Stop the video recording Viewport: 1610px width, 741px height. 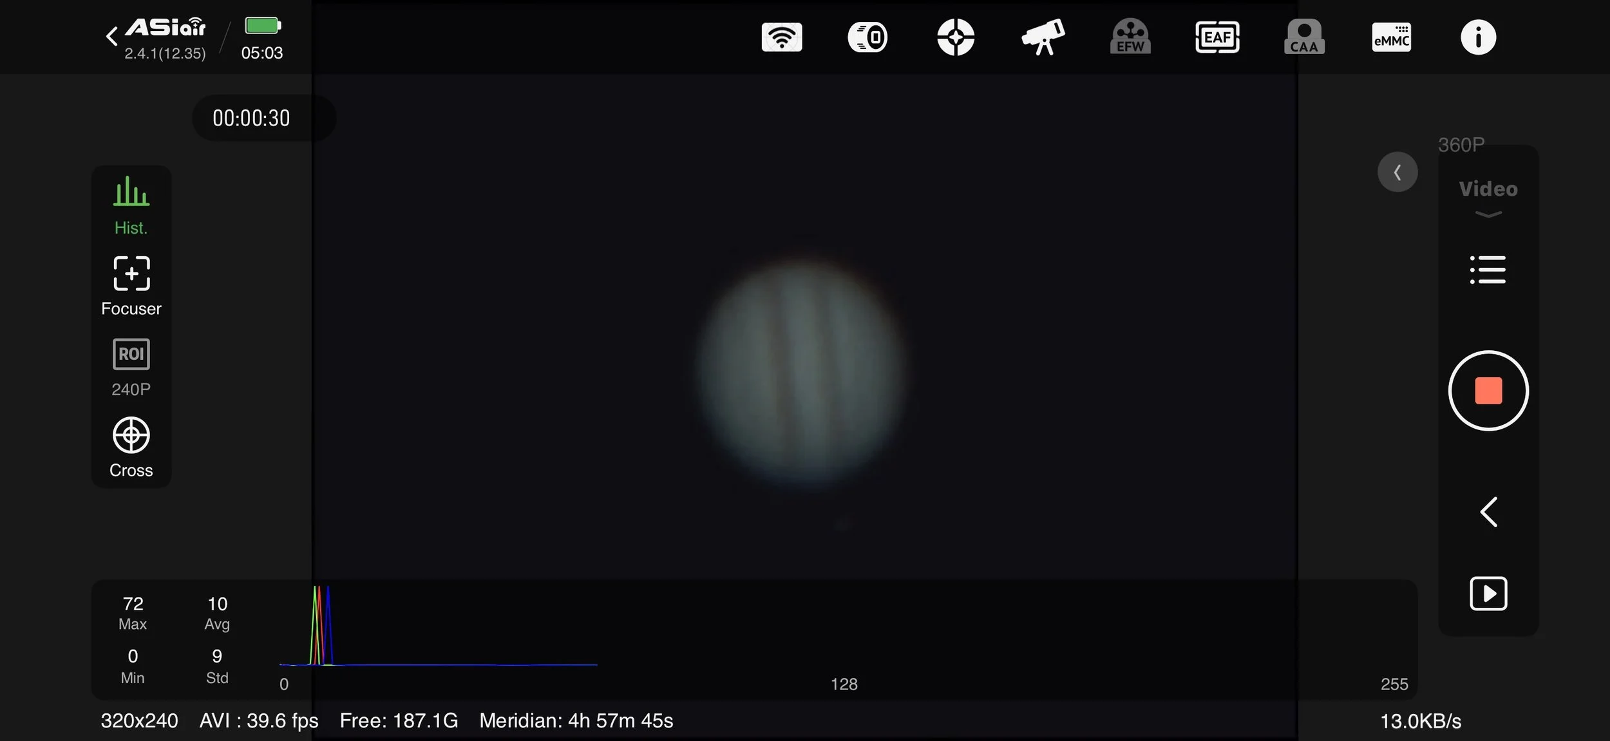click(x=1488, y=391)
